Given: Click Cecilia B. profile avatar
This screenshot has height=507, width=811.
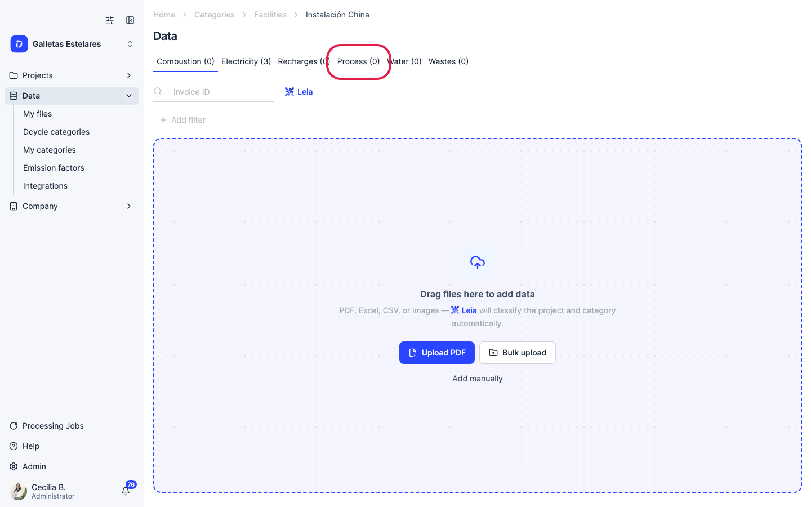Looking at the screenshot, I should tap(18, 491).
